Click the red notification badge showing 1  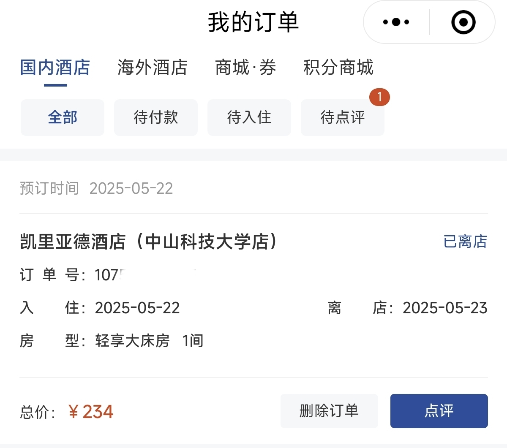tap(379, 97)
